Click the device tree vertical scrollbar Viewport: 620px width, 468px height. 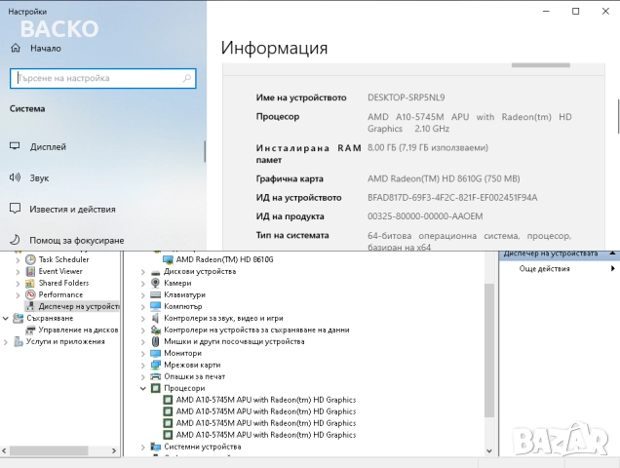point(489,350)
